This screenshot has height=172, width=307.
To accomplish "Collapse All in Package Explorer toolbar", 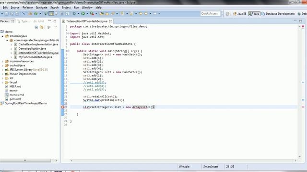I will (36, 27).
